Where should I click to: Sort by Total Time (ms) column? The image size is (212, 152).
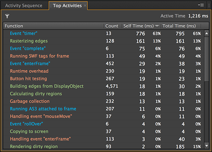[x=181, y=26]
